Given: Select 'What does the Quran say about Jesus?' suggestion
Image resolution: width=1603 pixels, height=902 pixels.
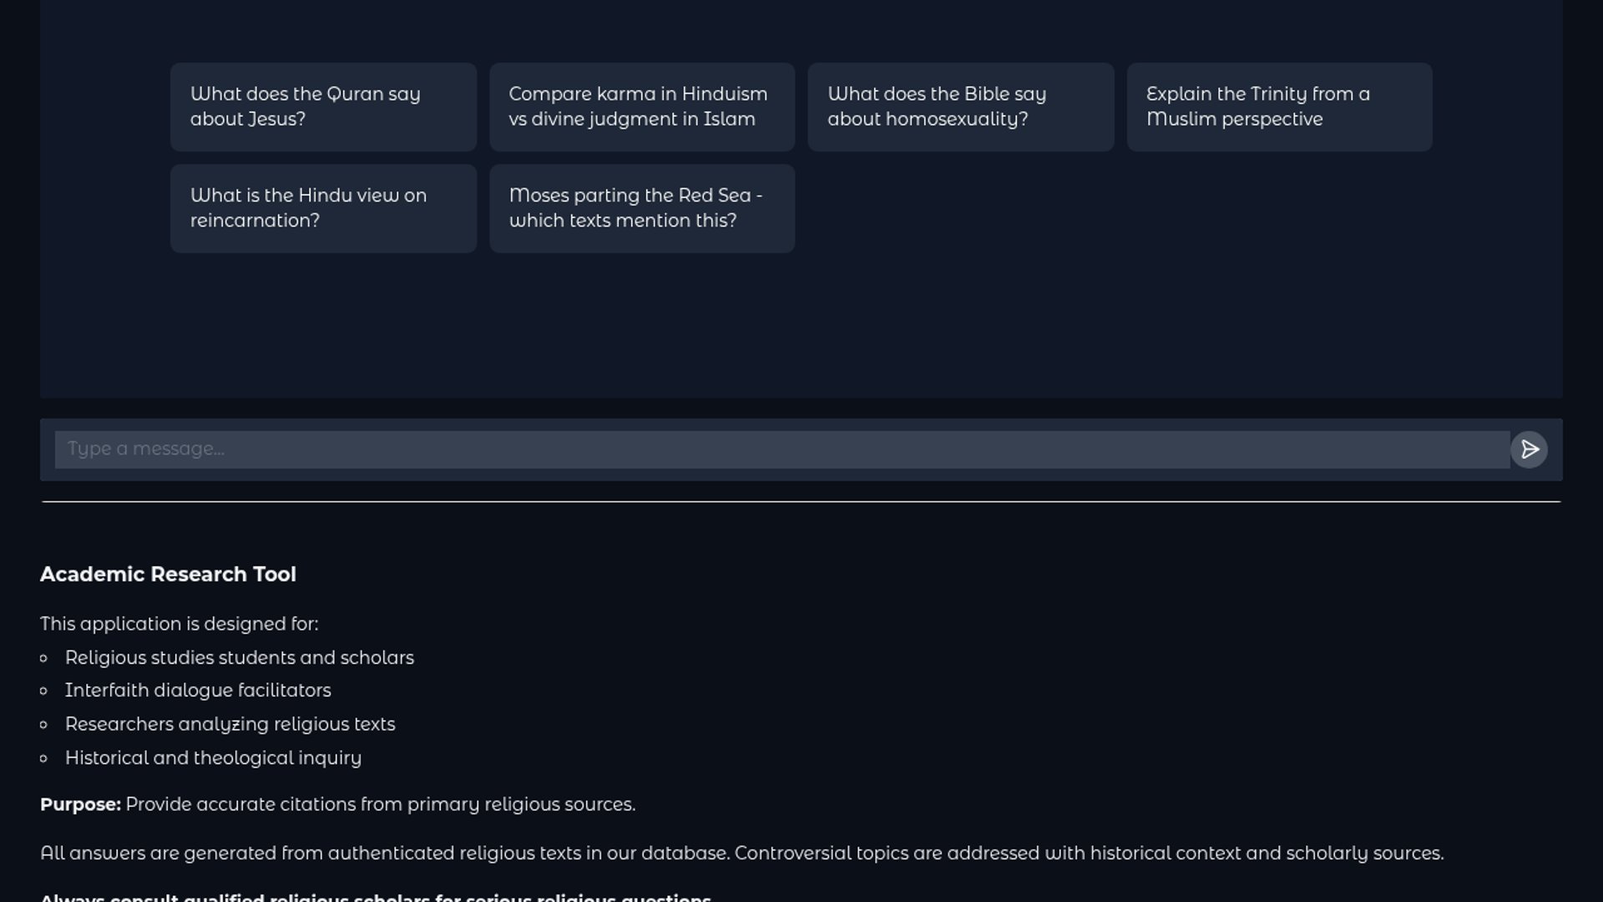Looking at the screenshot, I should coord(323,107).
